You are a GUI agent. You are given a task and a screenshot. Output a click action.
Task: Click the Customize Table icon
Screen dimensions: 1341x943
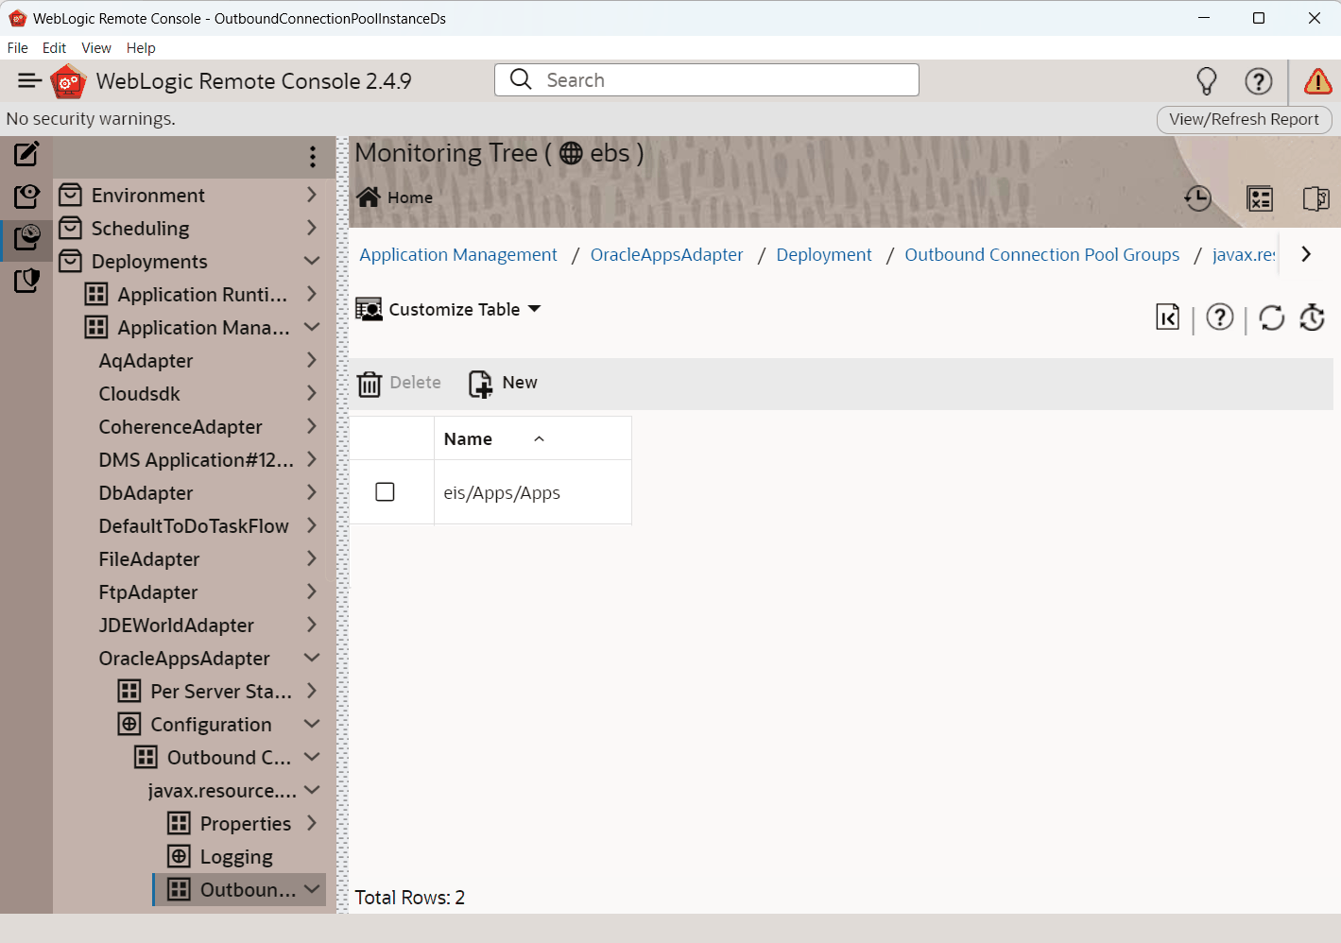(x=369, y=309)
